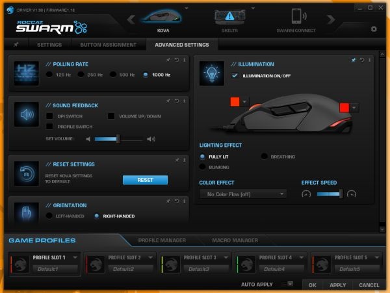Switch to the Button Assignment tab

(109, 45)
